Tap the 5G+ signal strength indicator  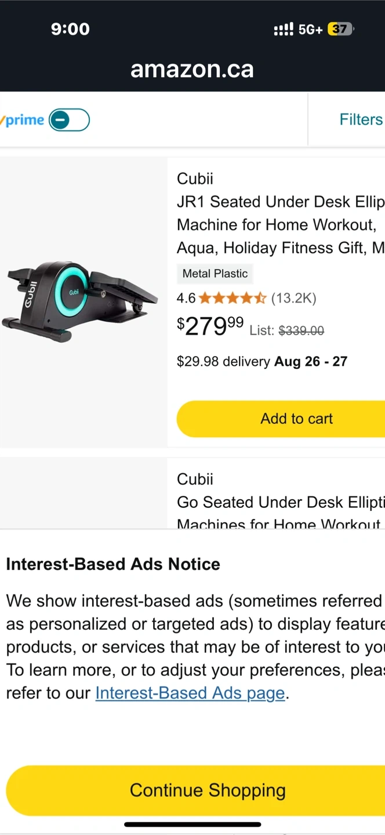(x=298, y=29)
